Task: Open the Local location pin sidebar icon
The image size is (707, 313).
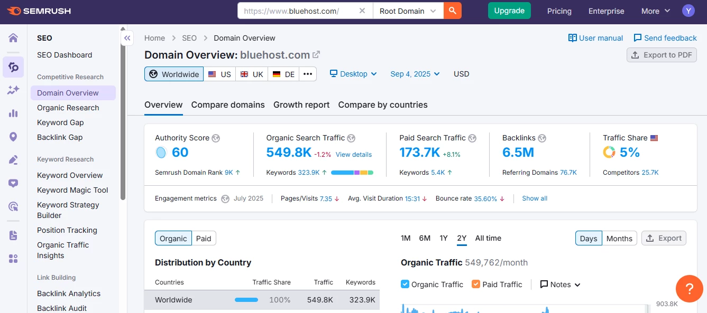Action: pos(13,137)
